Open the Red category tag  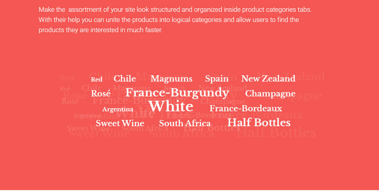coord(97,80)
